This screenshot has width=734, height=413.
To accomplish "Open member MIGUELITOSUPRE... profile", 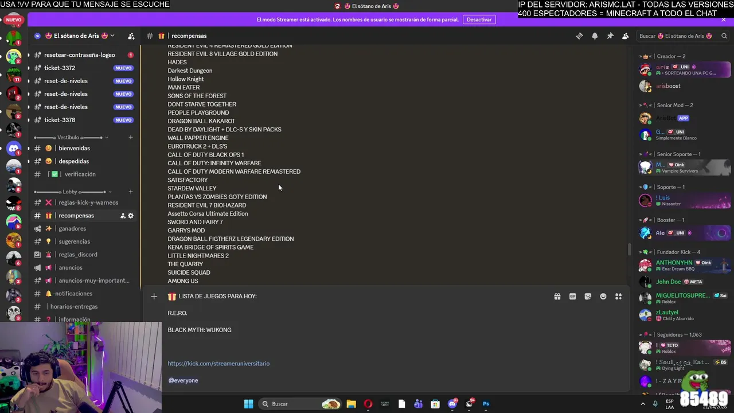I will point(685,298).
